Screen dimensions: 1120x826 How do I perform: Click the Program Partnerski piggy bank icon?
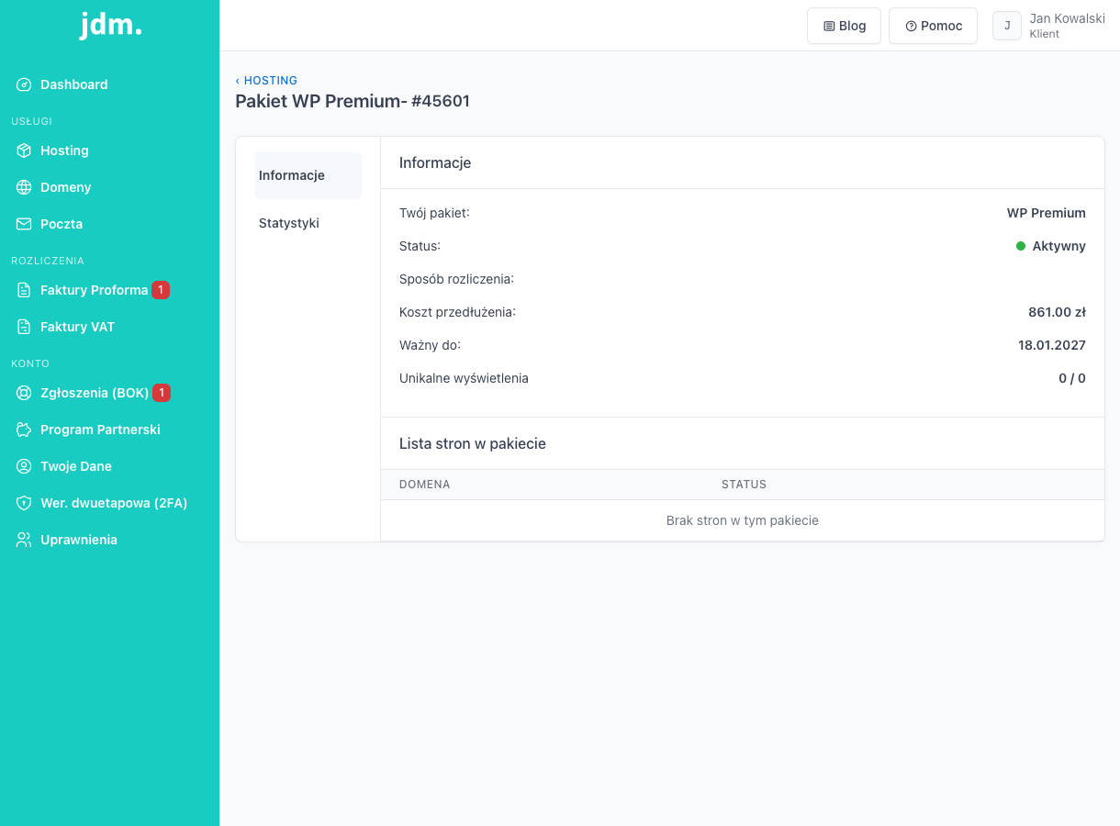click(x=24, y=430)
